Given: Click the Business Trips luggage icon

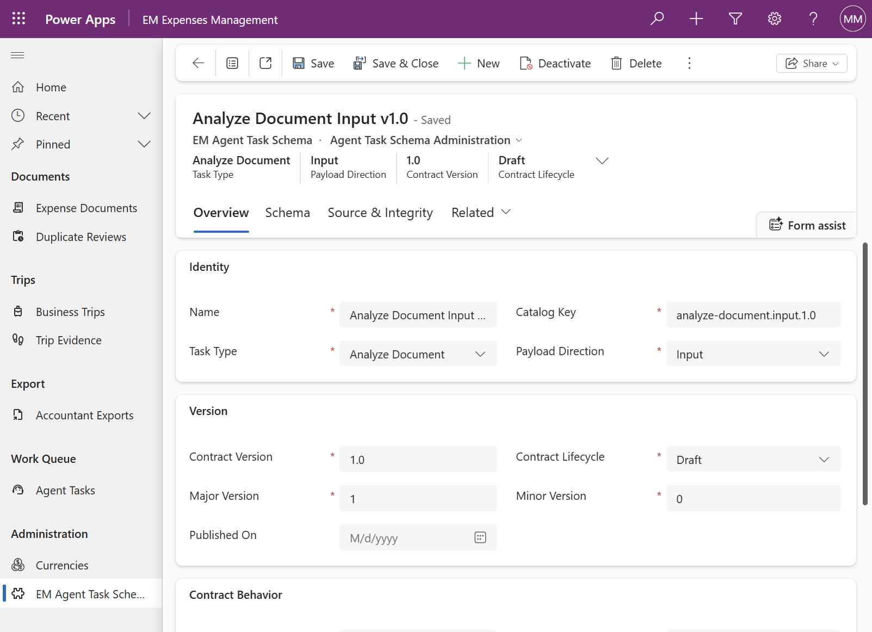Looking at the screenshot, I should click(x=18, y=312).
